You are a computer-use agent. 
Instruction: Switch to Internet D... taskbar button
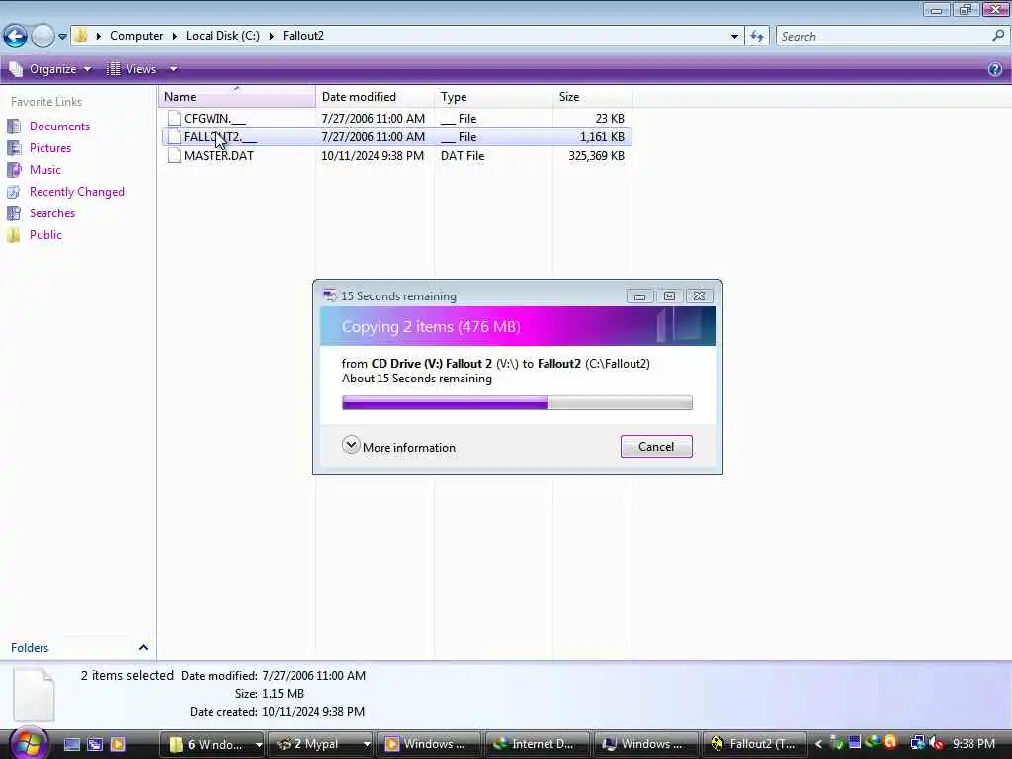pos(537,744)
